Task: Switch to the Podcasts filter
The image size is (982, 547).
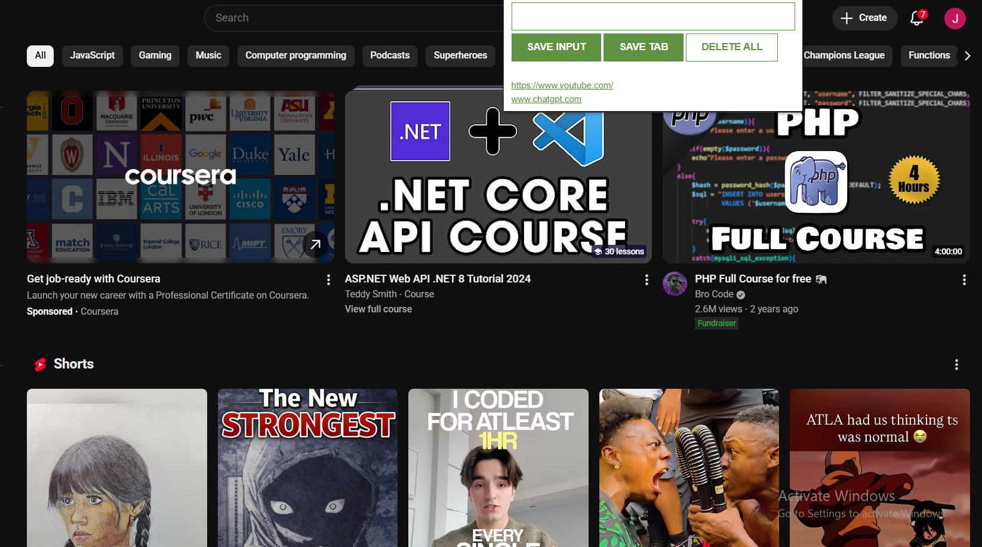Action: pyautogui.click(x=390, y=56)
